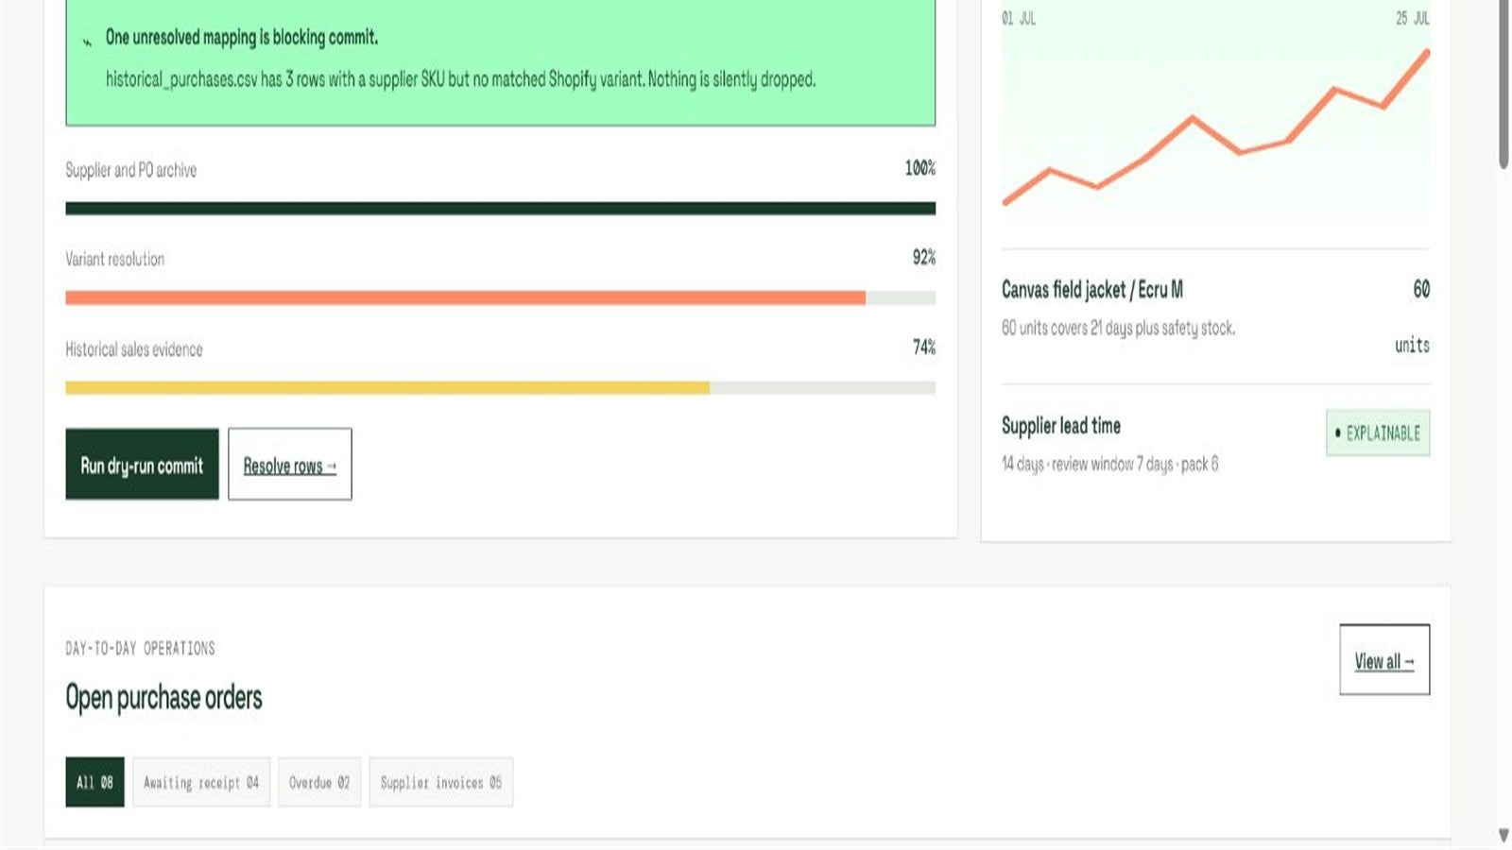
Task: Click the Supplier lead time heading
Action: [1061, 426]
